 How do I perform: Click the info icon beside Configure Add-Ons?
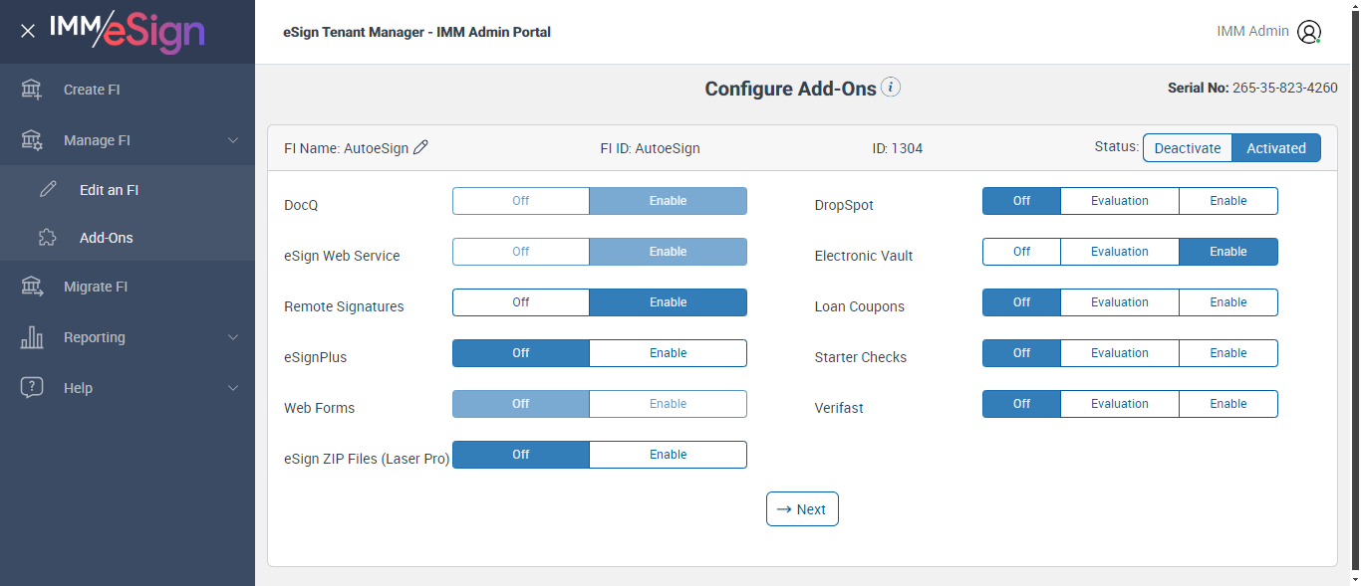coord(892,88)
